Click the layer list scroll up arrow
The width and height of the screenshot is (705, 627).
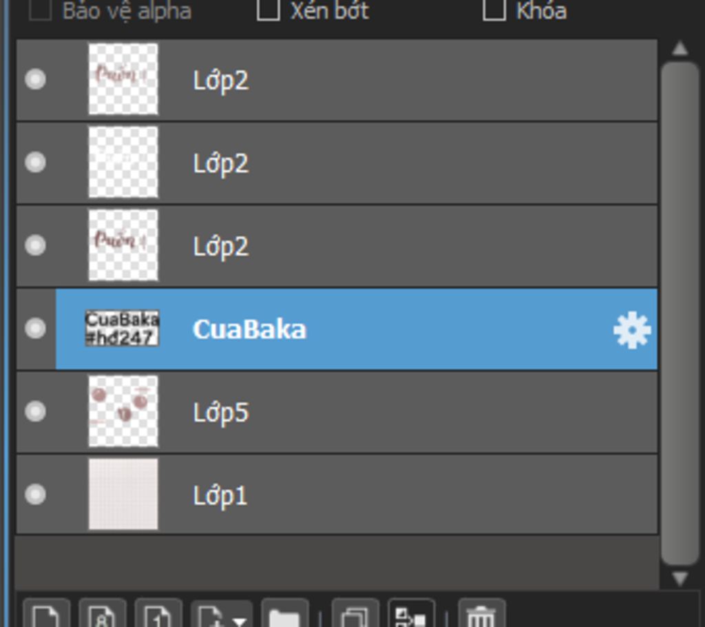tap(680, 48)
